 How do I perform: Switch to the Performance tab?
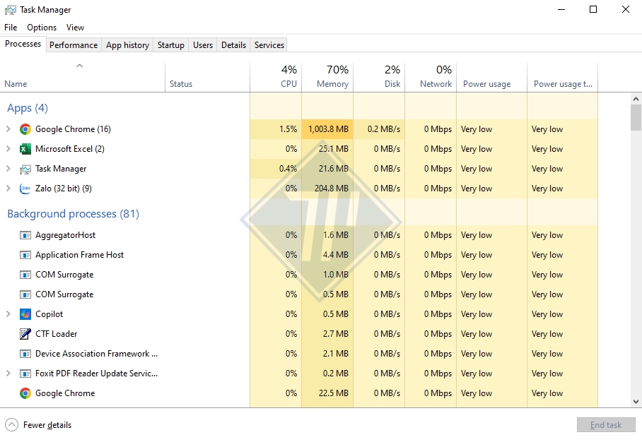click(74, 44)
